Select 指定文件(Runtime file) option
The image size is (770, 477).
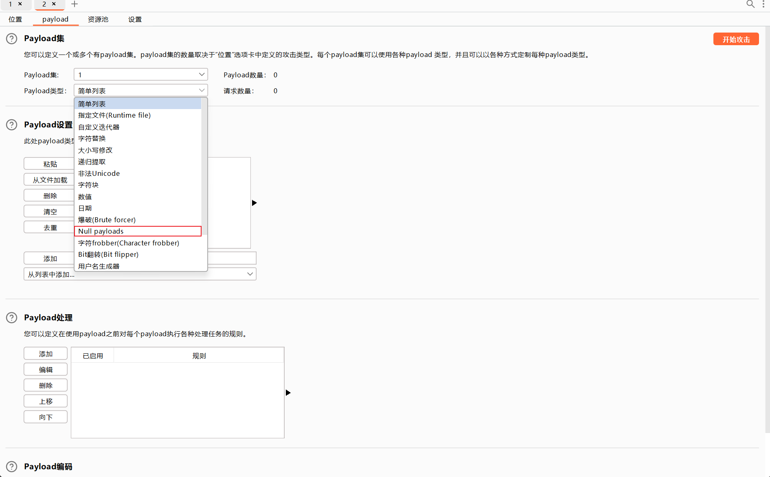[x=138, y=115]
